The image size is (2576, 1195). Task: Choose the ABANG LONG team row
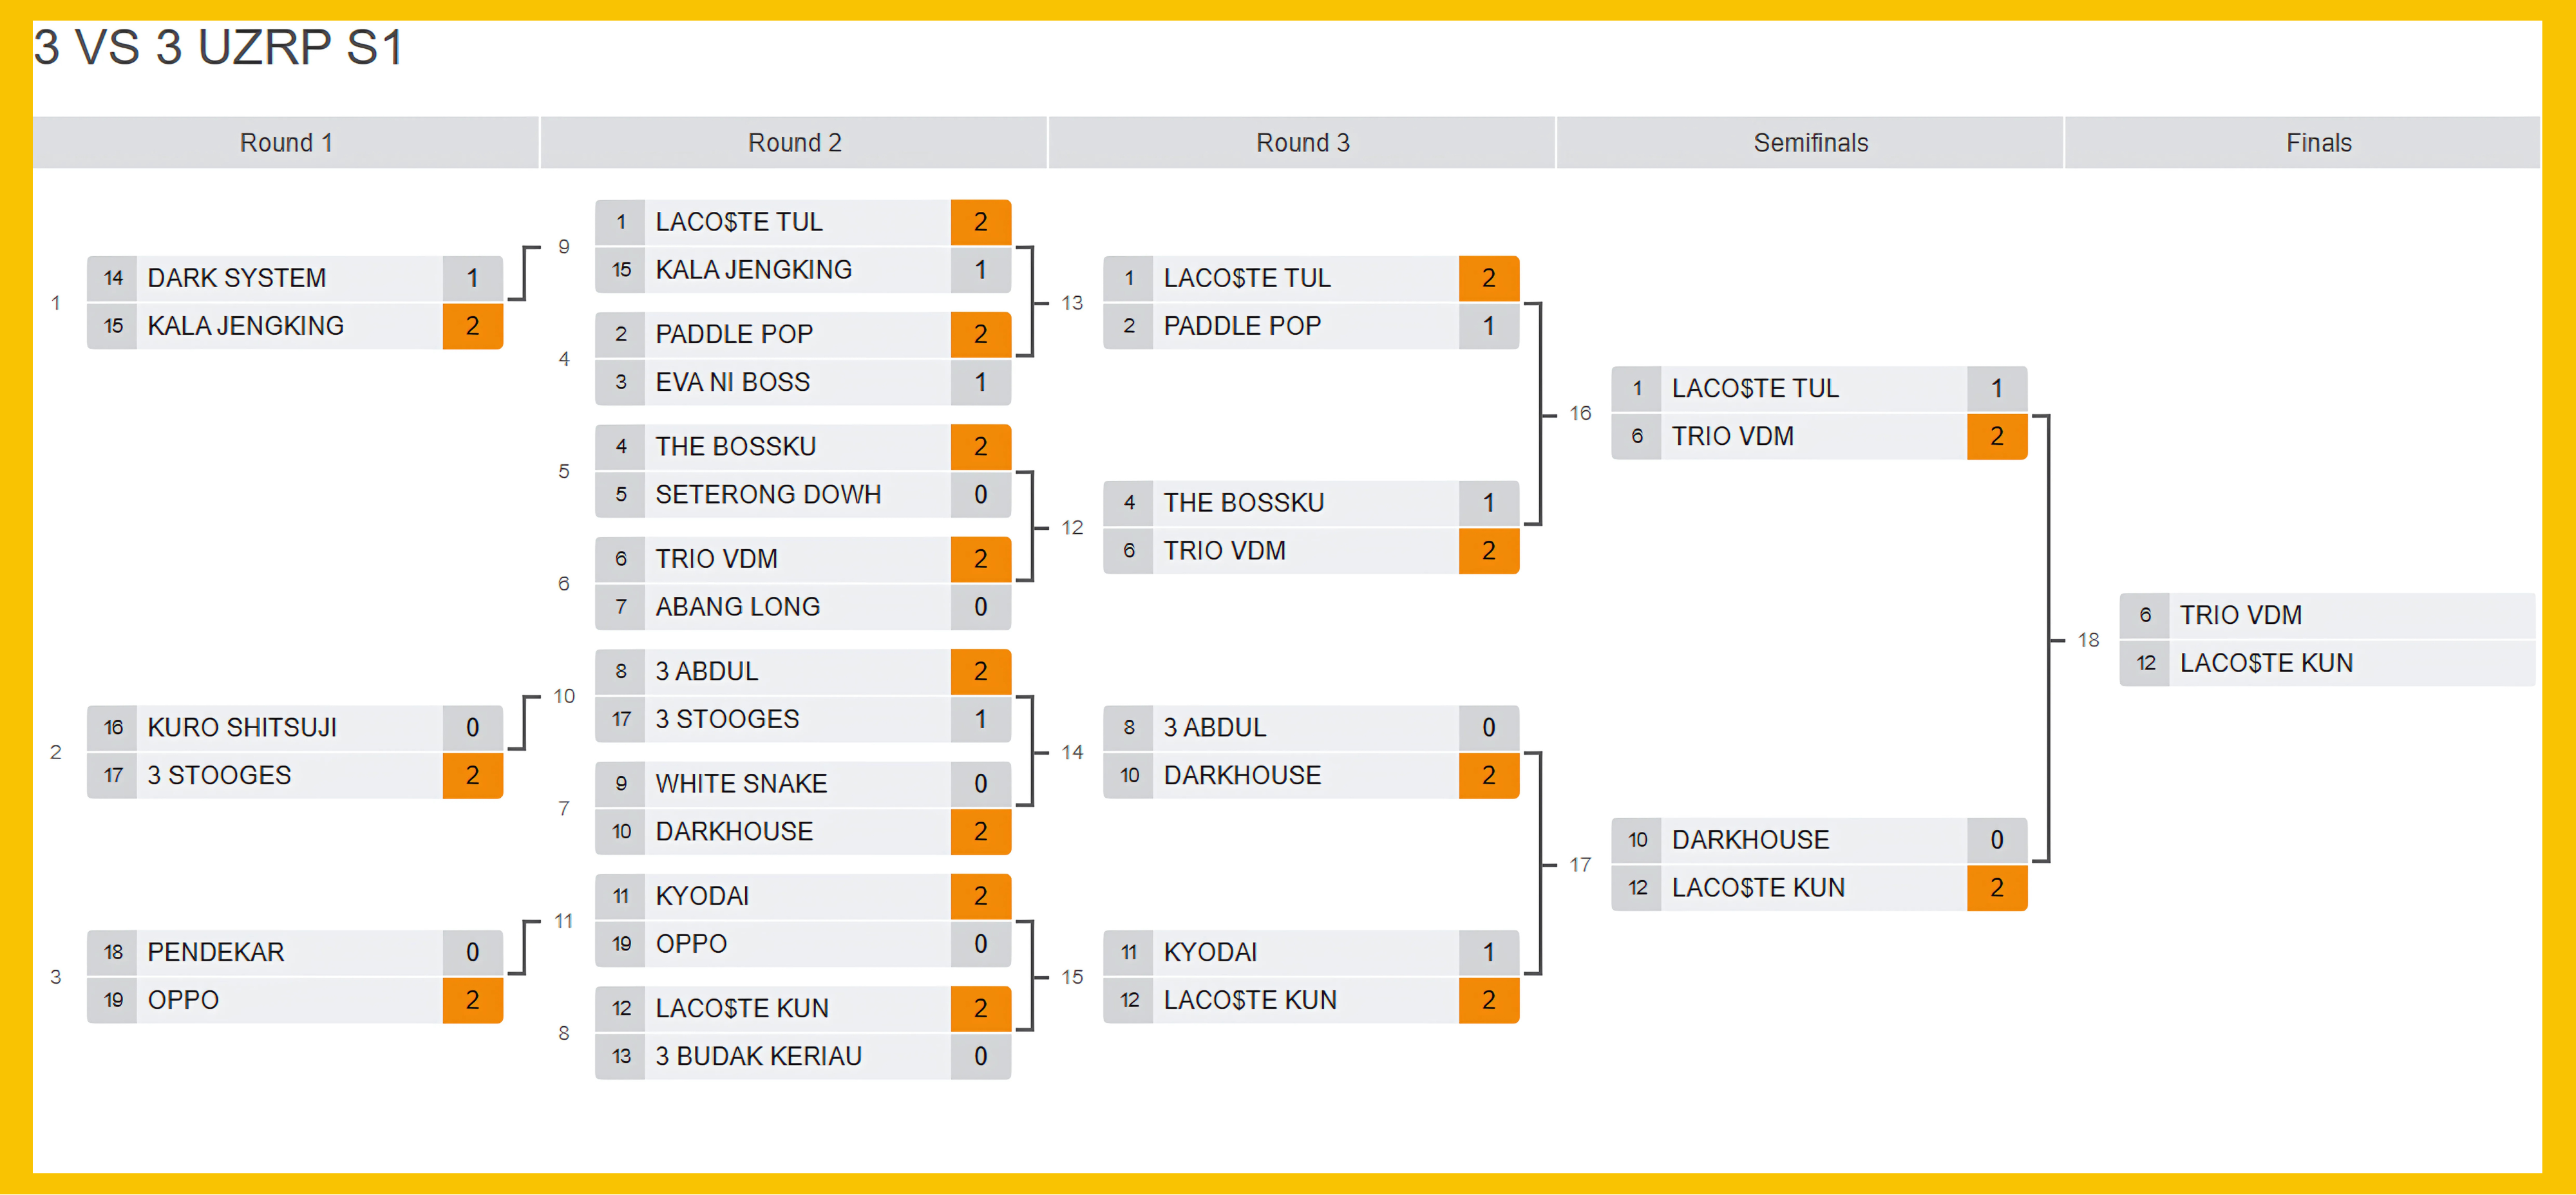pos(737,607)
